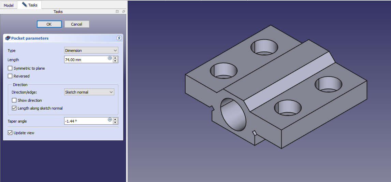This screenshot has width=391, height=182.
Task: Switch to the Model tab
Action: 9,5
